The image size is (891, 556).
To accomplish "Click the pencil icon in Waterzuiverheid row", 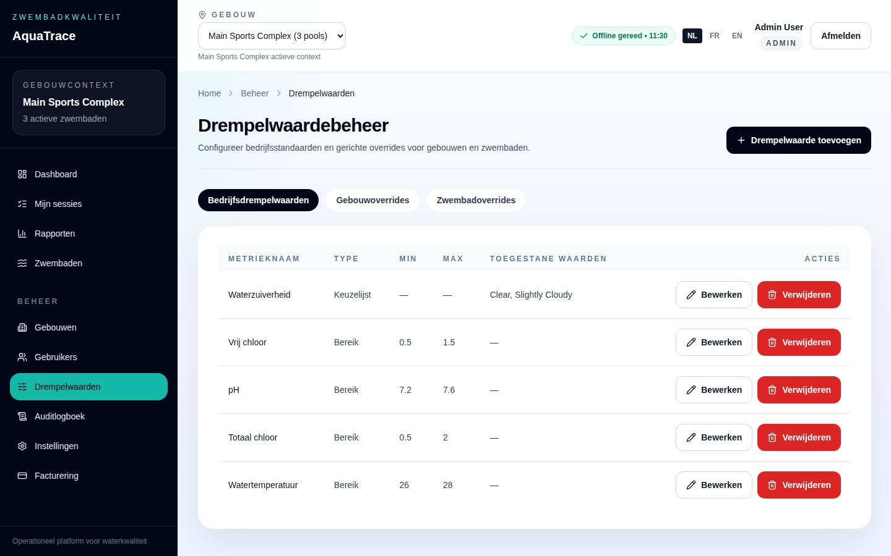I will pos(691,295).
